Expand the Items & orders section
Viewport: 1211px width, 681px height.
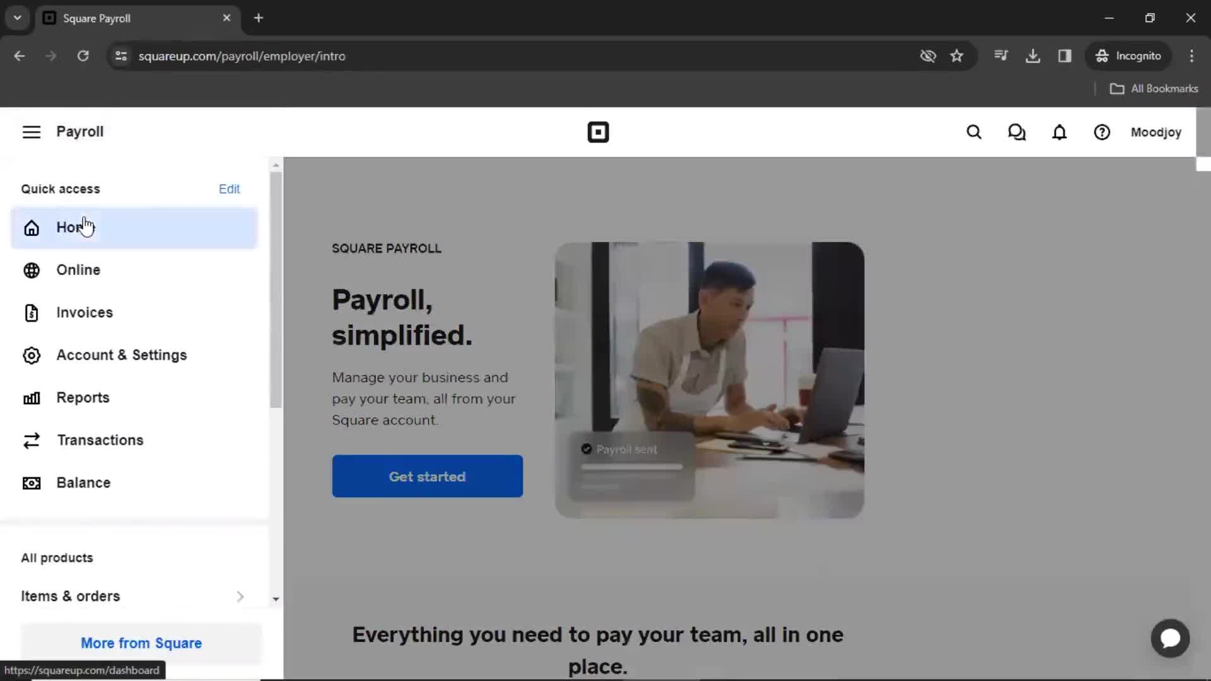point(240,595)
